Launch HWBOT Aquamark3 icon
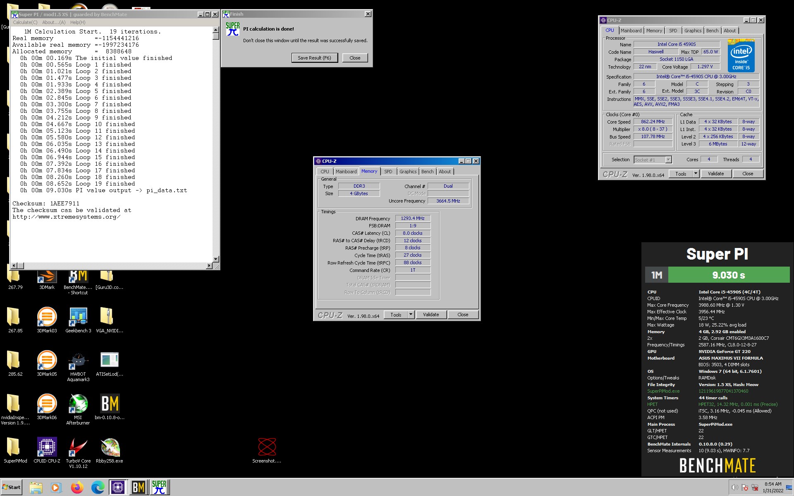Image resolution: width=794 pixels, height=496 pixels. click(78, 366)
